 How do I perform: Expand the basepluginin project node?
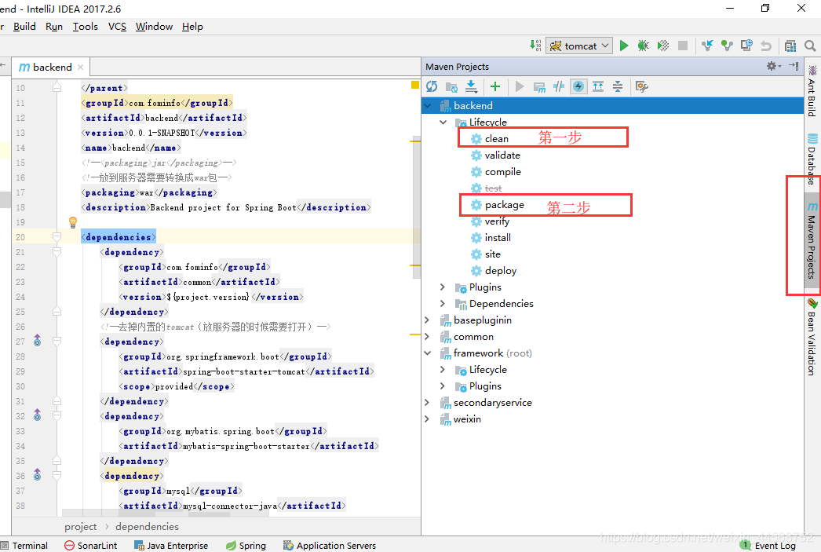point(428,320)
